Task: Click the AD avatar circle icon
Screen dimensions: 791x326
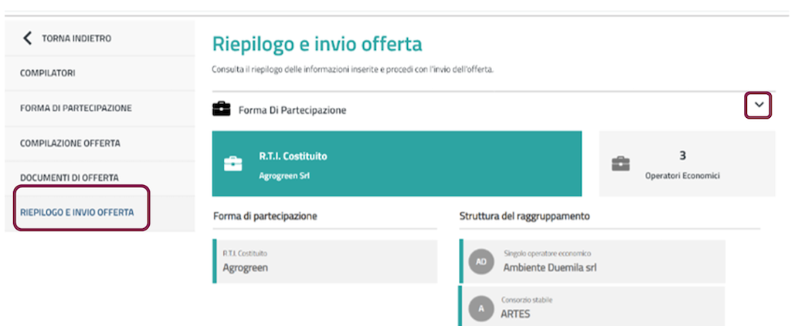Action: pos(480,261)
